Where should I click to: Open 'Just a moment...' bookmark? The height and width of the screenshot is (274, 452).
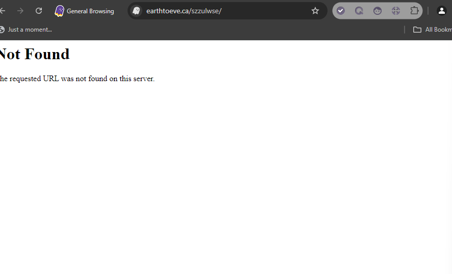click(x=26, y=30)
